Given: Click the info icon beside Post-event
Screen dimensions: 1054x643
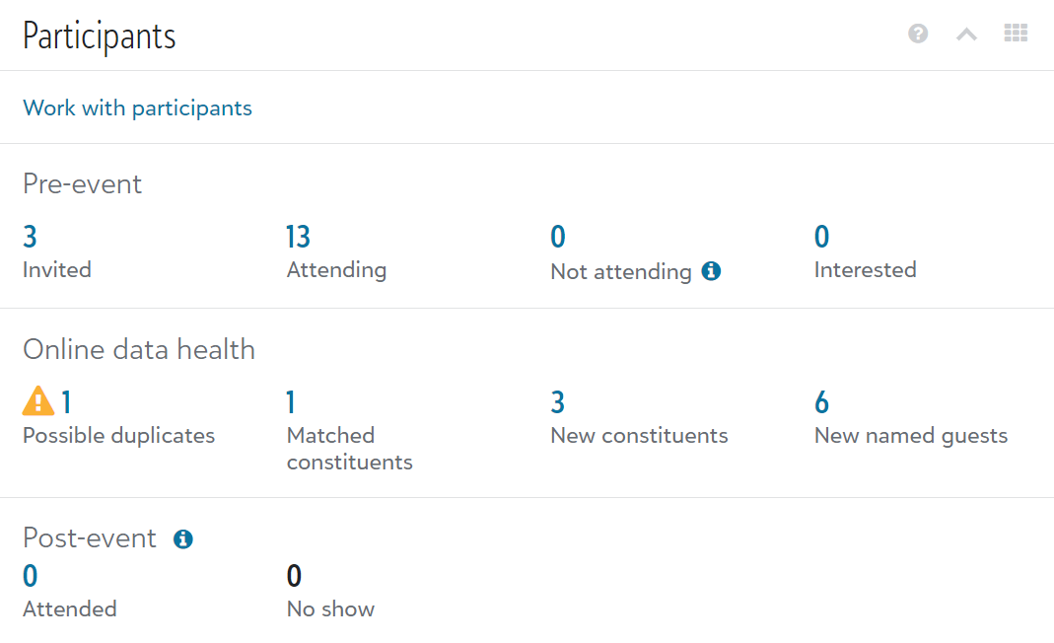Looking at the screenshot, I should pos(182,538).
